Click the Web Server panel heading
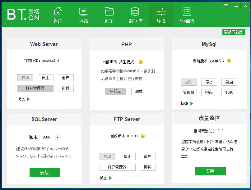The width and height of the screenshot is (251, 190). point(44,44)
